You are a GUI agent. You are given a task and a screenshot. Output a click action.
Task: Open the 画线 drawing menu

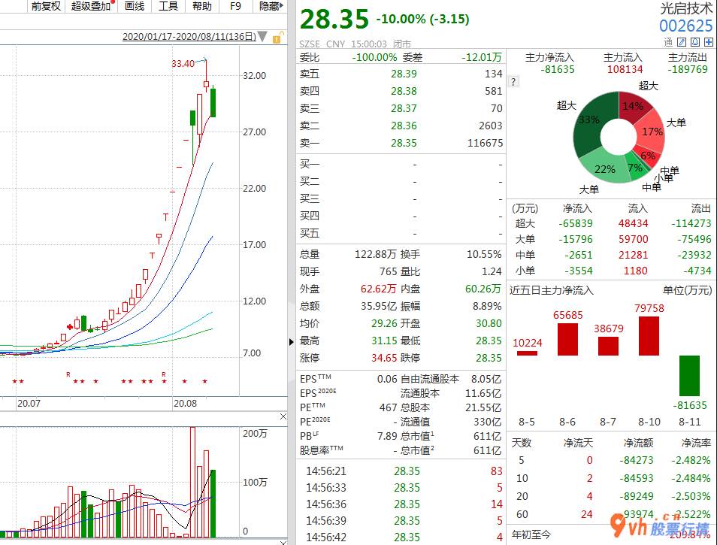pyautogui.click(x=134, y=6)
